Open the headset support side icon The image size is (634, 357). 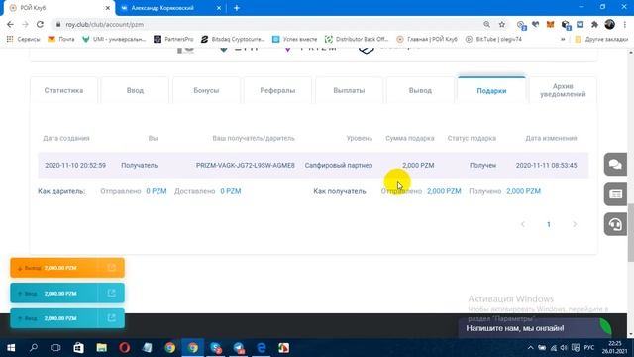[x=615, y=224]
